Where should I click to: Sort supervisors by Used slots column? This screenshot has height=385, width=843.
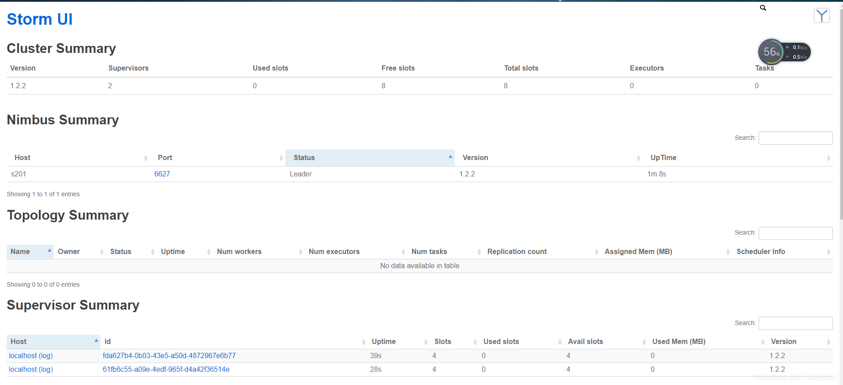(522, 341)
